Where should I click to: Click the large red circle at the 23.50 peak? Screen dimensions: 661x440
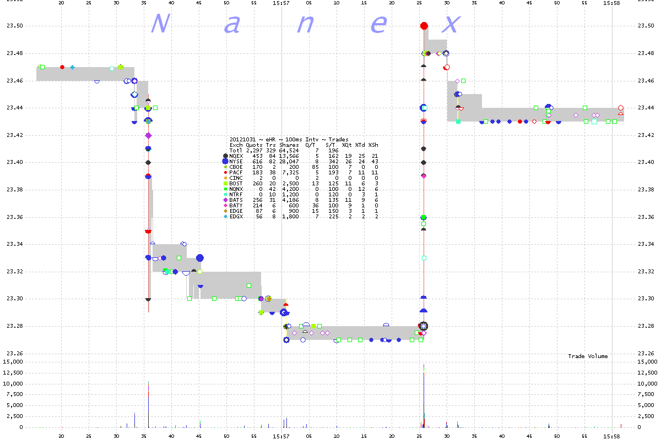[x=424, y=26]
